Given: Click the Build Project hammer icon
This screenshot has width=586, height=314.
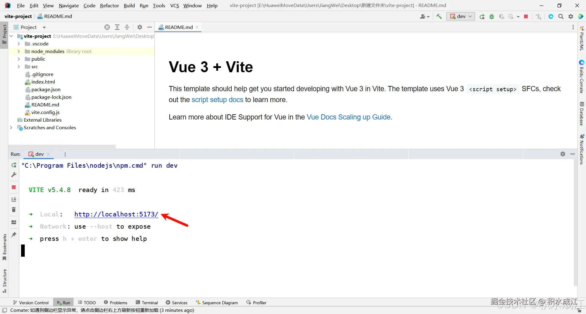Looking at the screenshot, I should [439, 16].
